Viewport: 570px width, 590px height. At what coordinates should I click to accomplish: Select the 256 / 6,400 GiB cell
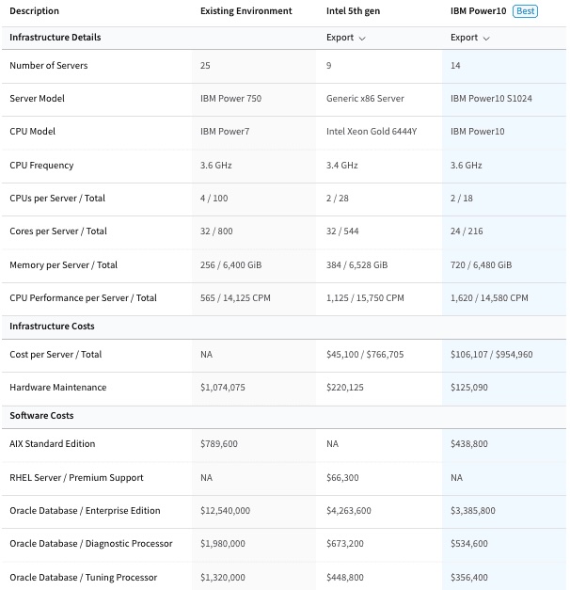[230, 265]
